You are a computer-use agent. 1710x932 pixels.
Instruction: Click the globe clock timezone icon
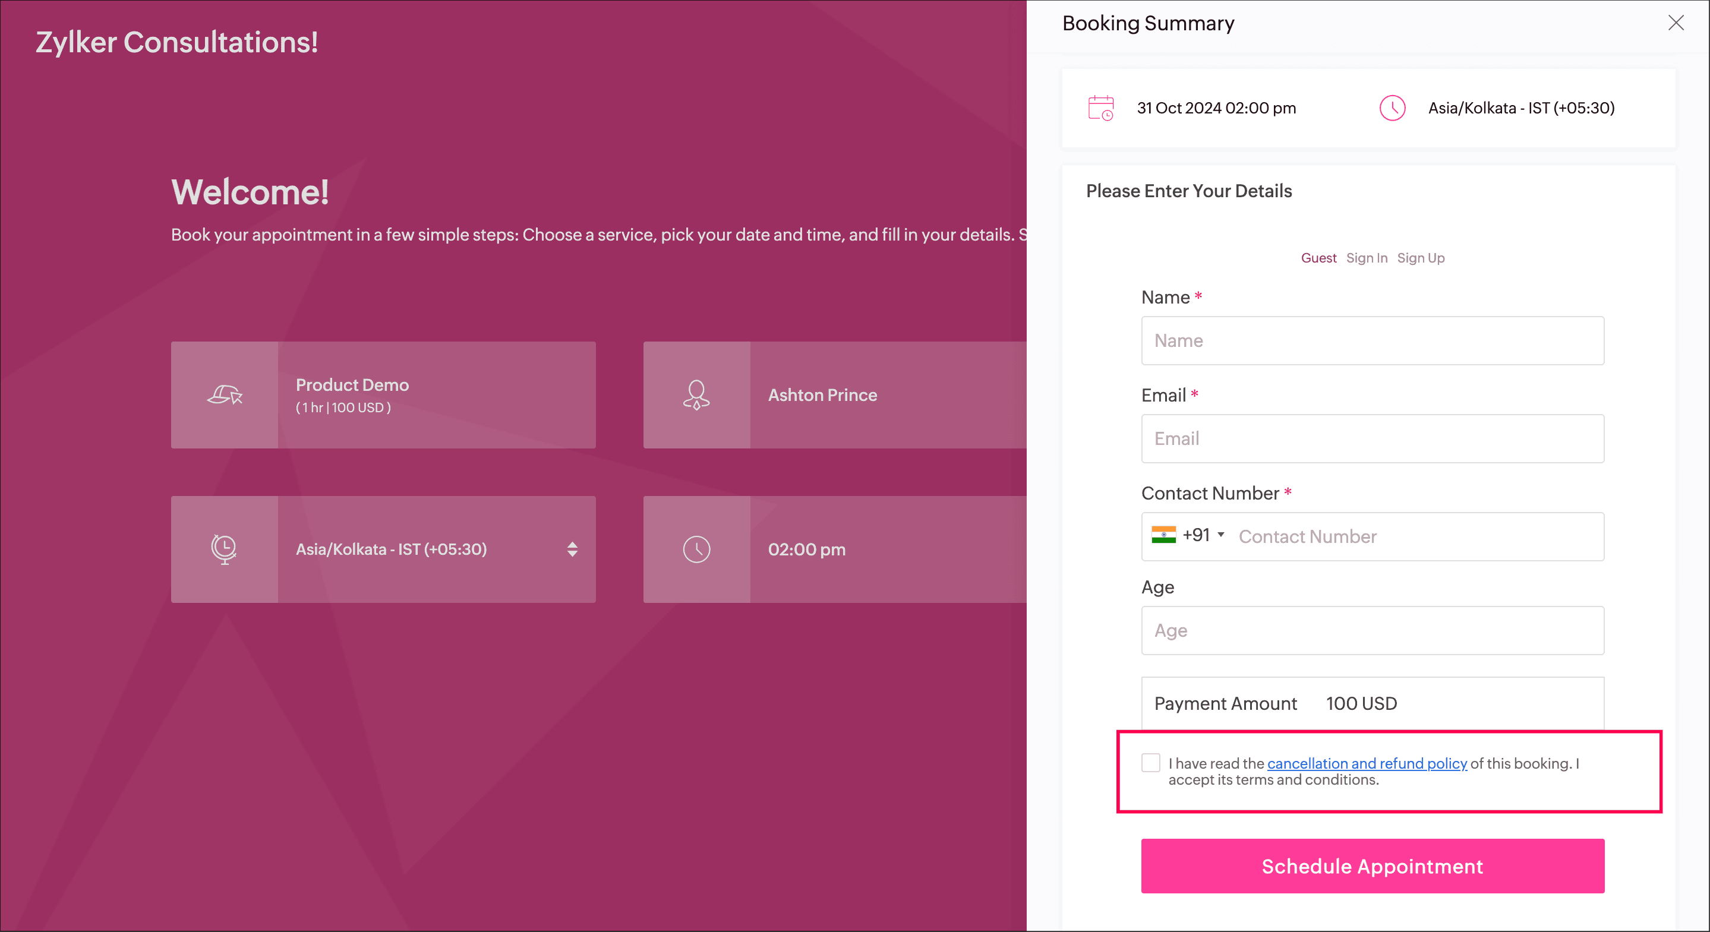225,549
